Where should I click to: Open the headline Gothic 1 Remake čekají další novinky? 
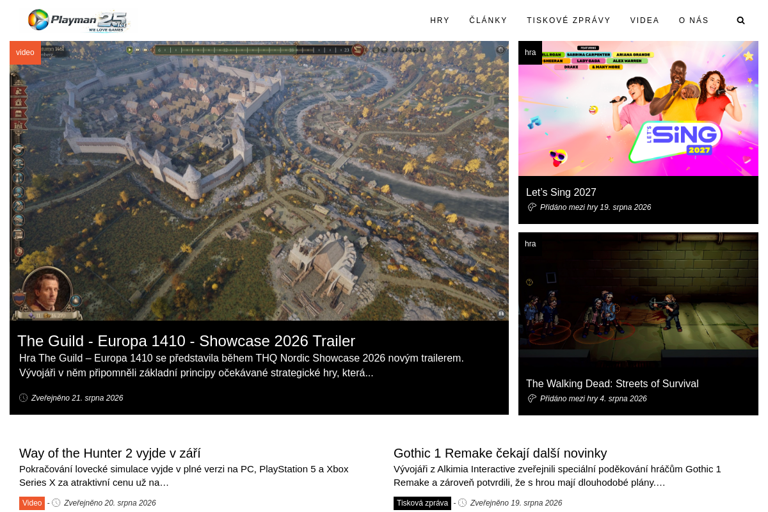tap(500, 453)
